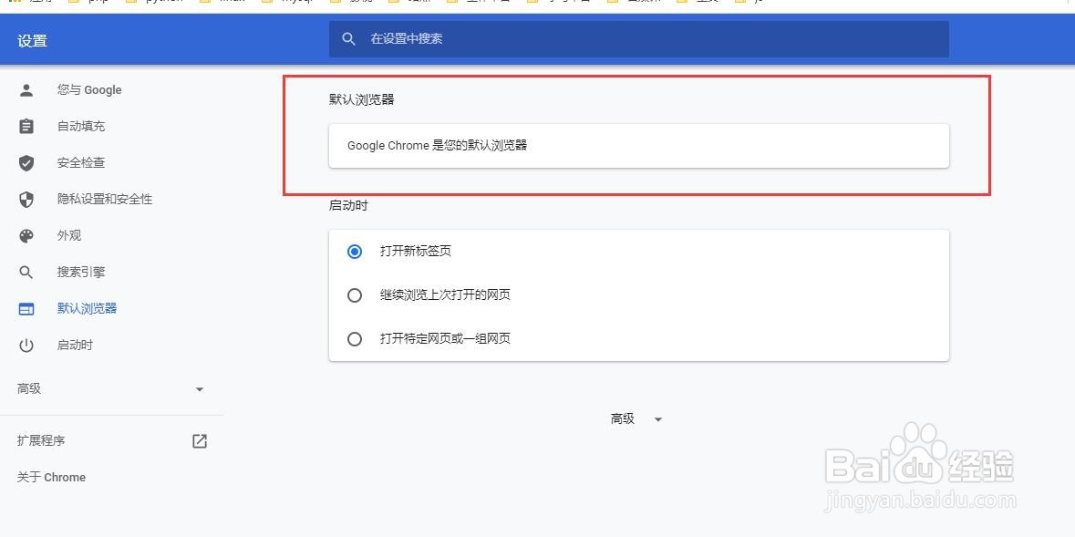Click the 默认浏览器 browser-window icon in sidebar
Screen dimensions: 1075x537
click(26, 309)
